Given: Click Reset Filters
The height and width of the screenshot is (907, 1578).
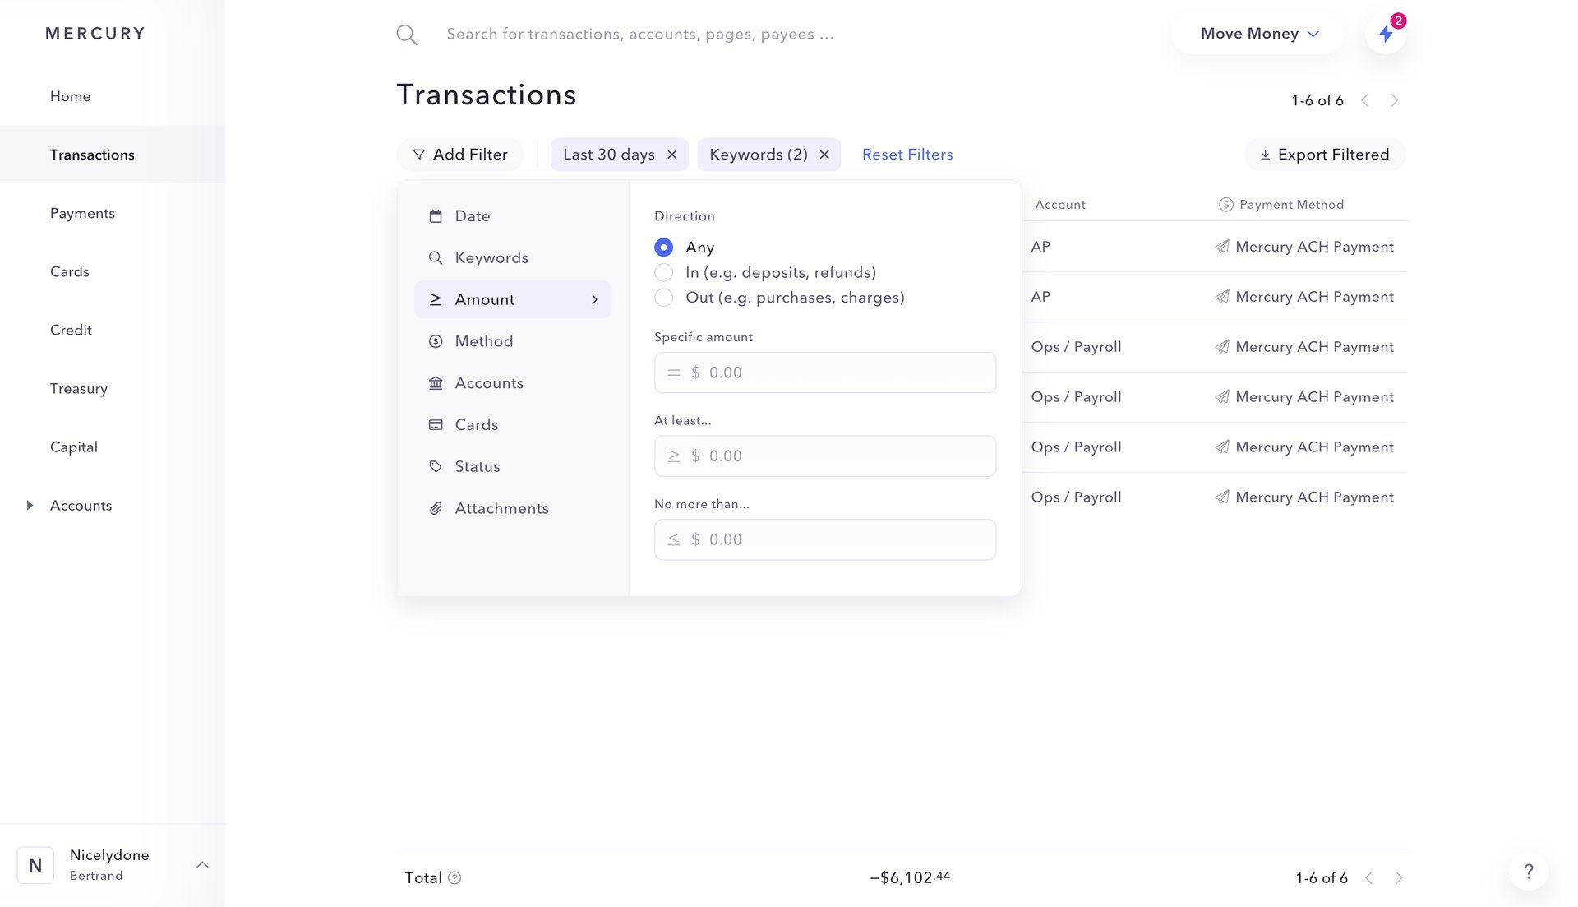Looking at the screenshot, I should click(907, 154).
